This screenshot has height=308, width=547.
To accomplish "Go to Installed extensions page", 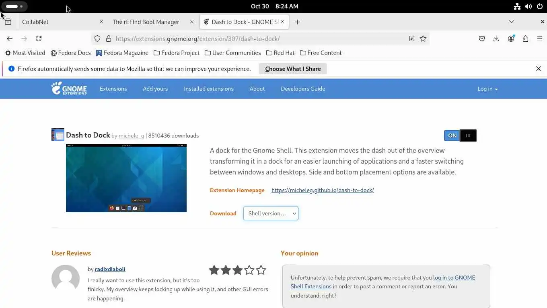I will tap(209, 89).
